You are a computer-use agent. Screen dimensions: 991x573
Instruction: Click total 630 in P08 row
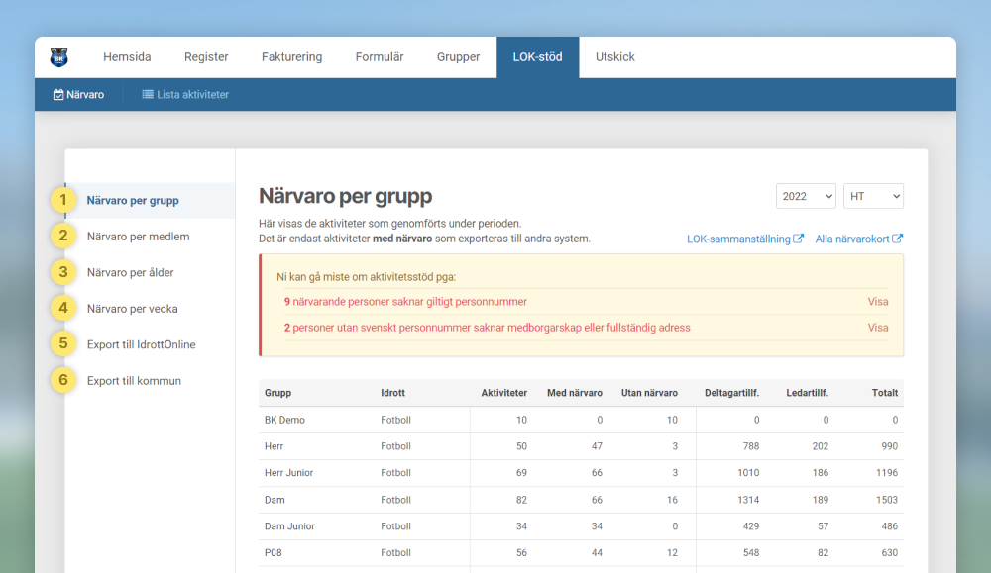point(889,553)
